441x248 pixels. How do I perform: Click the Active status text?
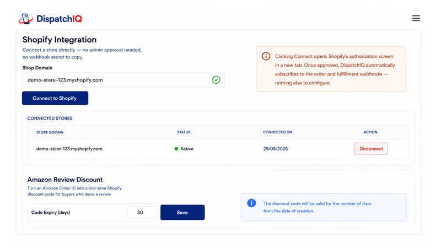click(x=187, y=149)
